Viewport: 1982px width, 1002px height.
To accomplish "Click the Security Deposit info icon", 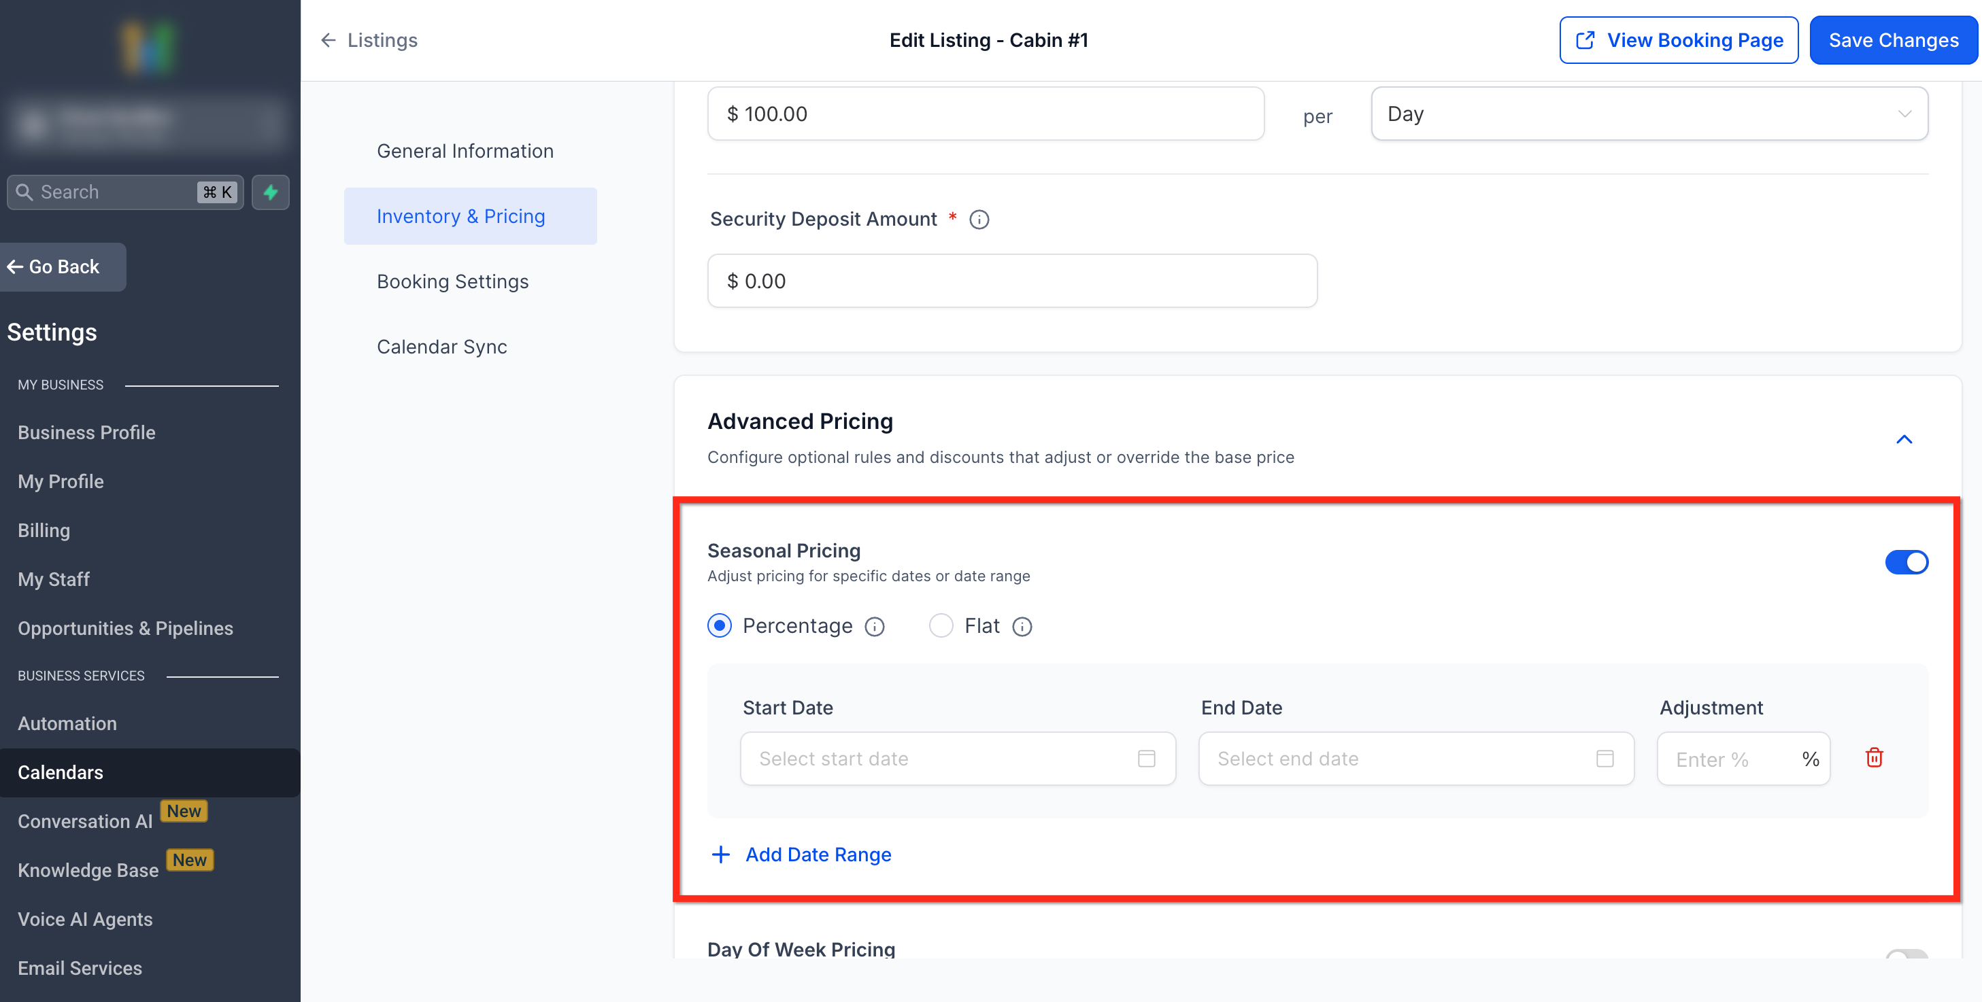I will (x=979, y=220).
